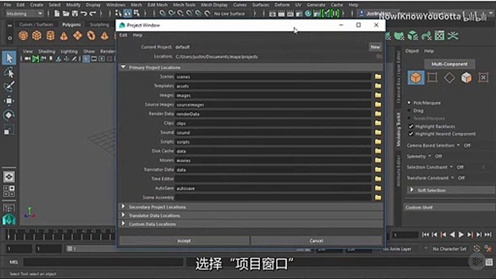The height and width of the screenshot is (279, 496).
Task: Open the Modeling menu set dropdown
Action: 24,14
